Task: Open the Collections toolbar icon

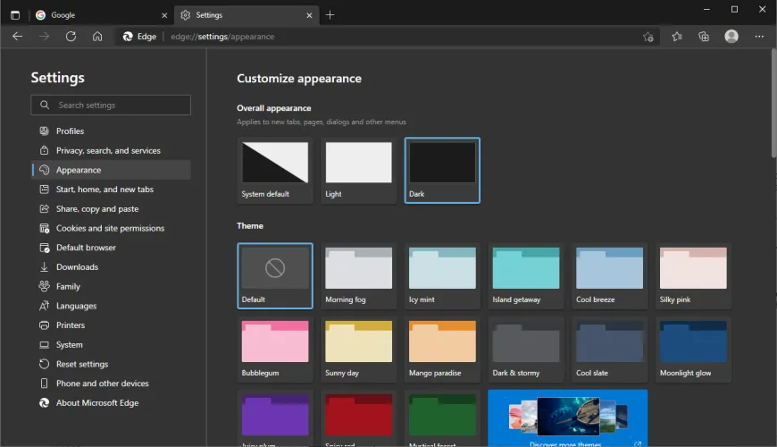Action: [x=704, y=37]
